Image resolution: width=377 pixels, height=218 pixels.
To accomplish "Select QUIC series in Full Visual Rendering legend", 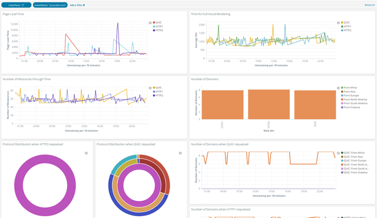I will [346, 22].
